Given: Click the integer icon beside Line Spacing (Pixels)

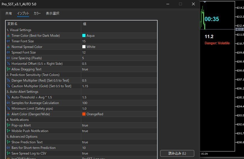Looking at the screenshot, I should pyautogui.click(x=8, y=58).
